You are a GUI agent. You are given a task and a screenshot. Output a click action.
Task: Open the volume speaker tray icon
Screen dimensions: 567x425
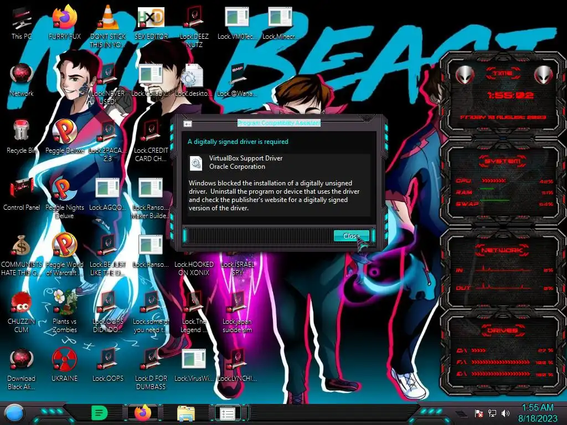click(x=506, y=413)
